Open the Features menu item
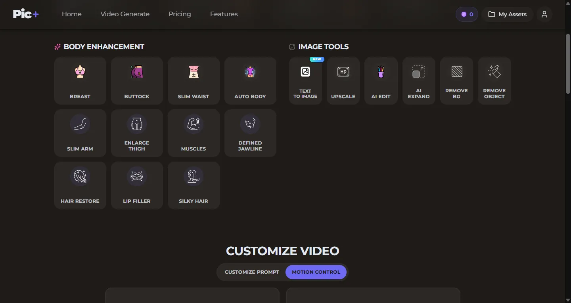Viewport: 571px width, 303px height. click(224, 14)
